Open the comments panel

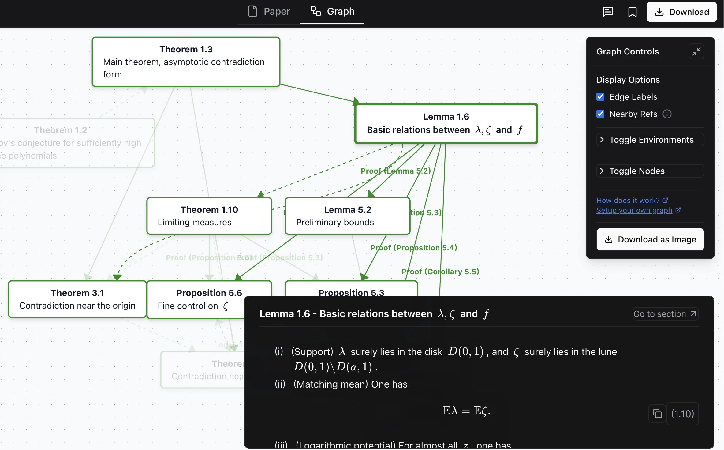(608, 12)
